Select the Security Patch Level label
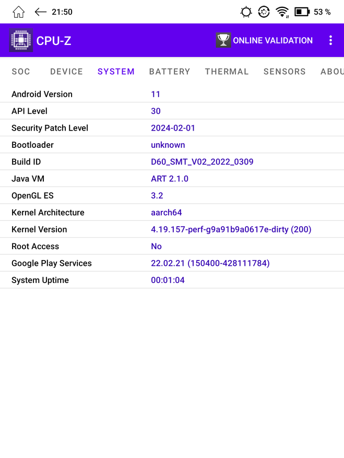Image resolution: width=344 pixels, height=458 pixels. click(50, 128)
